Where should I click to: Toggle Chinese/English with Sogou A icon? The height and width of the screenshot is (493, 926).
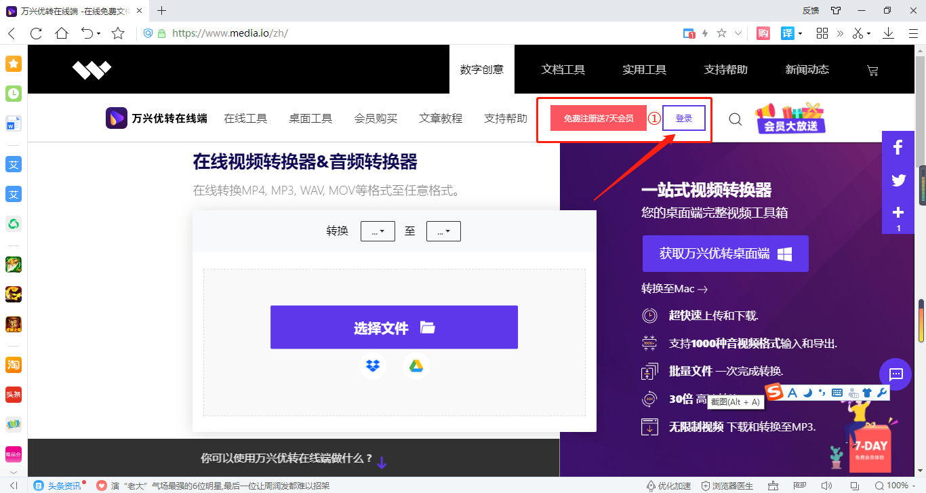click(x=792, y=393)
